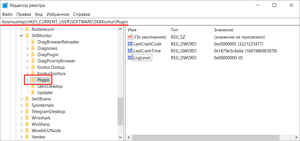Image resolution: width=300 pixels, height=141 pixels.
Task: Click the WixSharp folder icon
Action: coord(27,124)
